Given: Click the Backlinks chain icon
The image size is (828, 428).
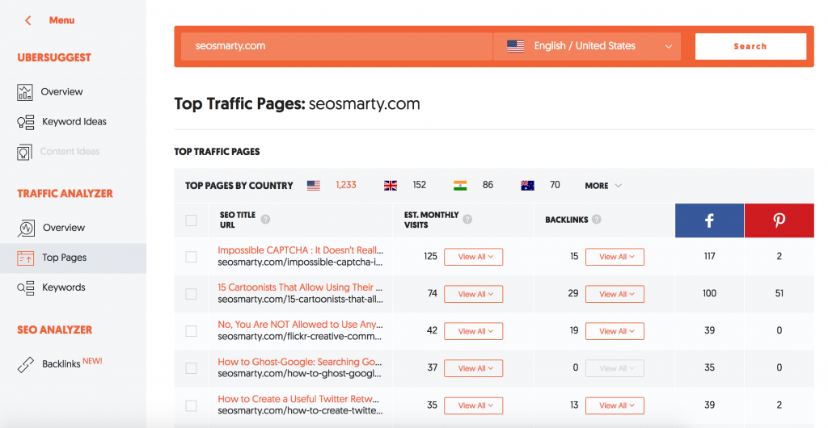Looking at the screenshot, I should [25, 365].
